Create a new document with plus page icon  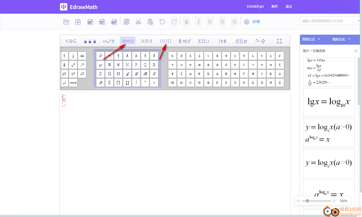click(78, 22)
